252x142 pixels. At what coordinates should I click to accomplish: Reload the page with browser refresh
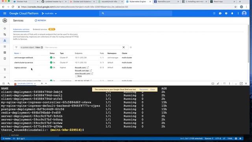coord(13,7)
